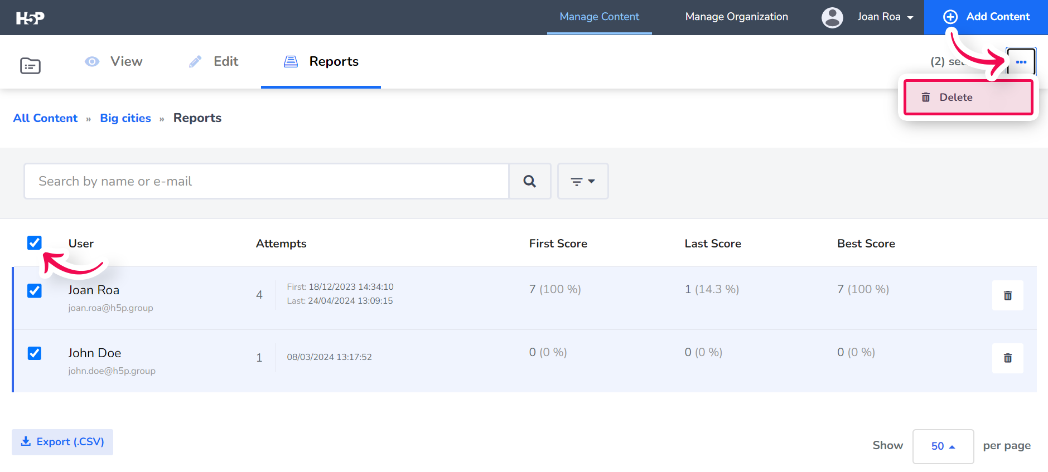Click the Add Content button
This screenshot has width=1048, height=472.
[x=986, y=17]
